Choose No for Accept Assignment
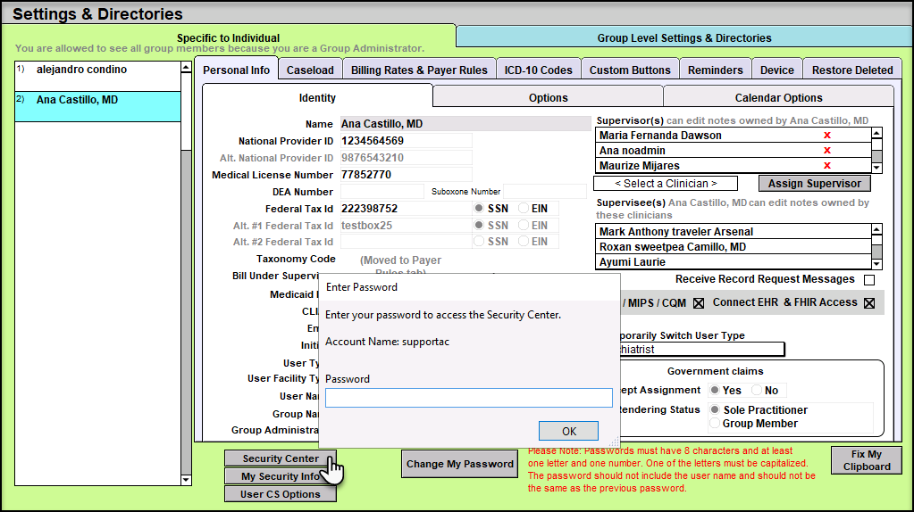 click(757, 391)
